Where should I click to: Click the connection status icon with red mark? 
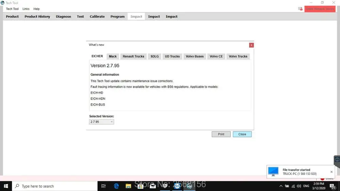pyautogui.click(x=300, y=9)
